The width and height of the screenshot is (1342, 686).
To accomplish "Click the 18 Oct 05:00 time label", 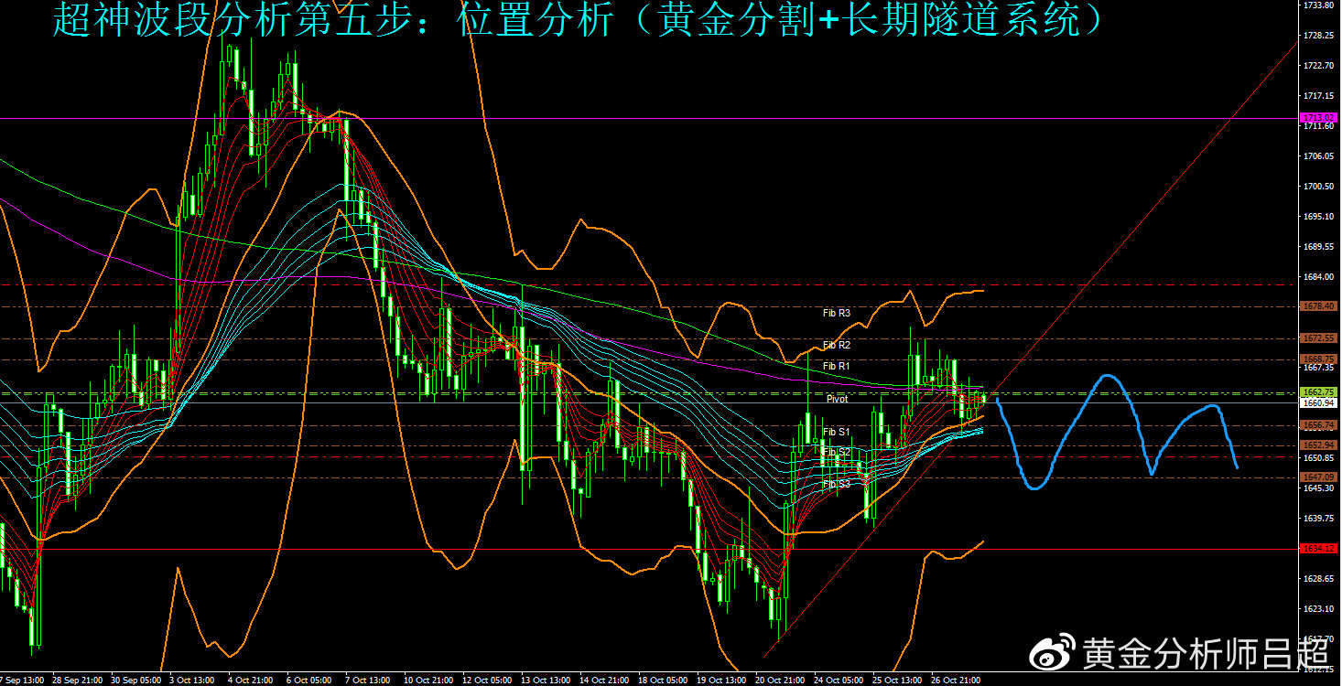I will (661, 681).
